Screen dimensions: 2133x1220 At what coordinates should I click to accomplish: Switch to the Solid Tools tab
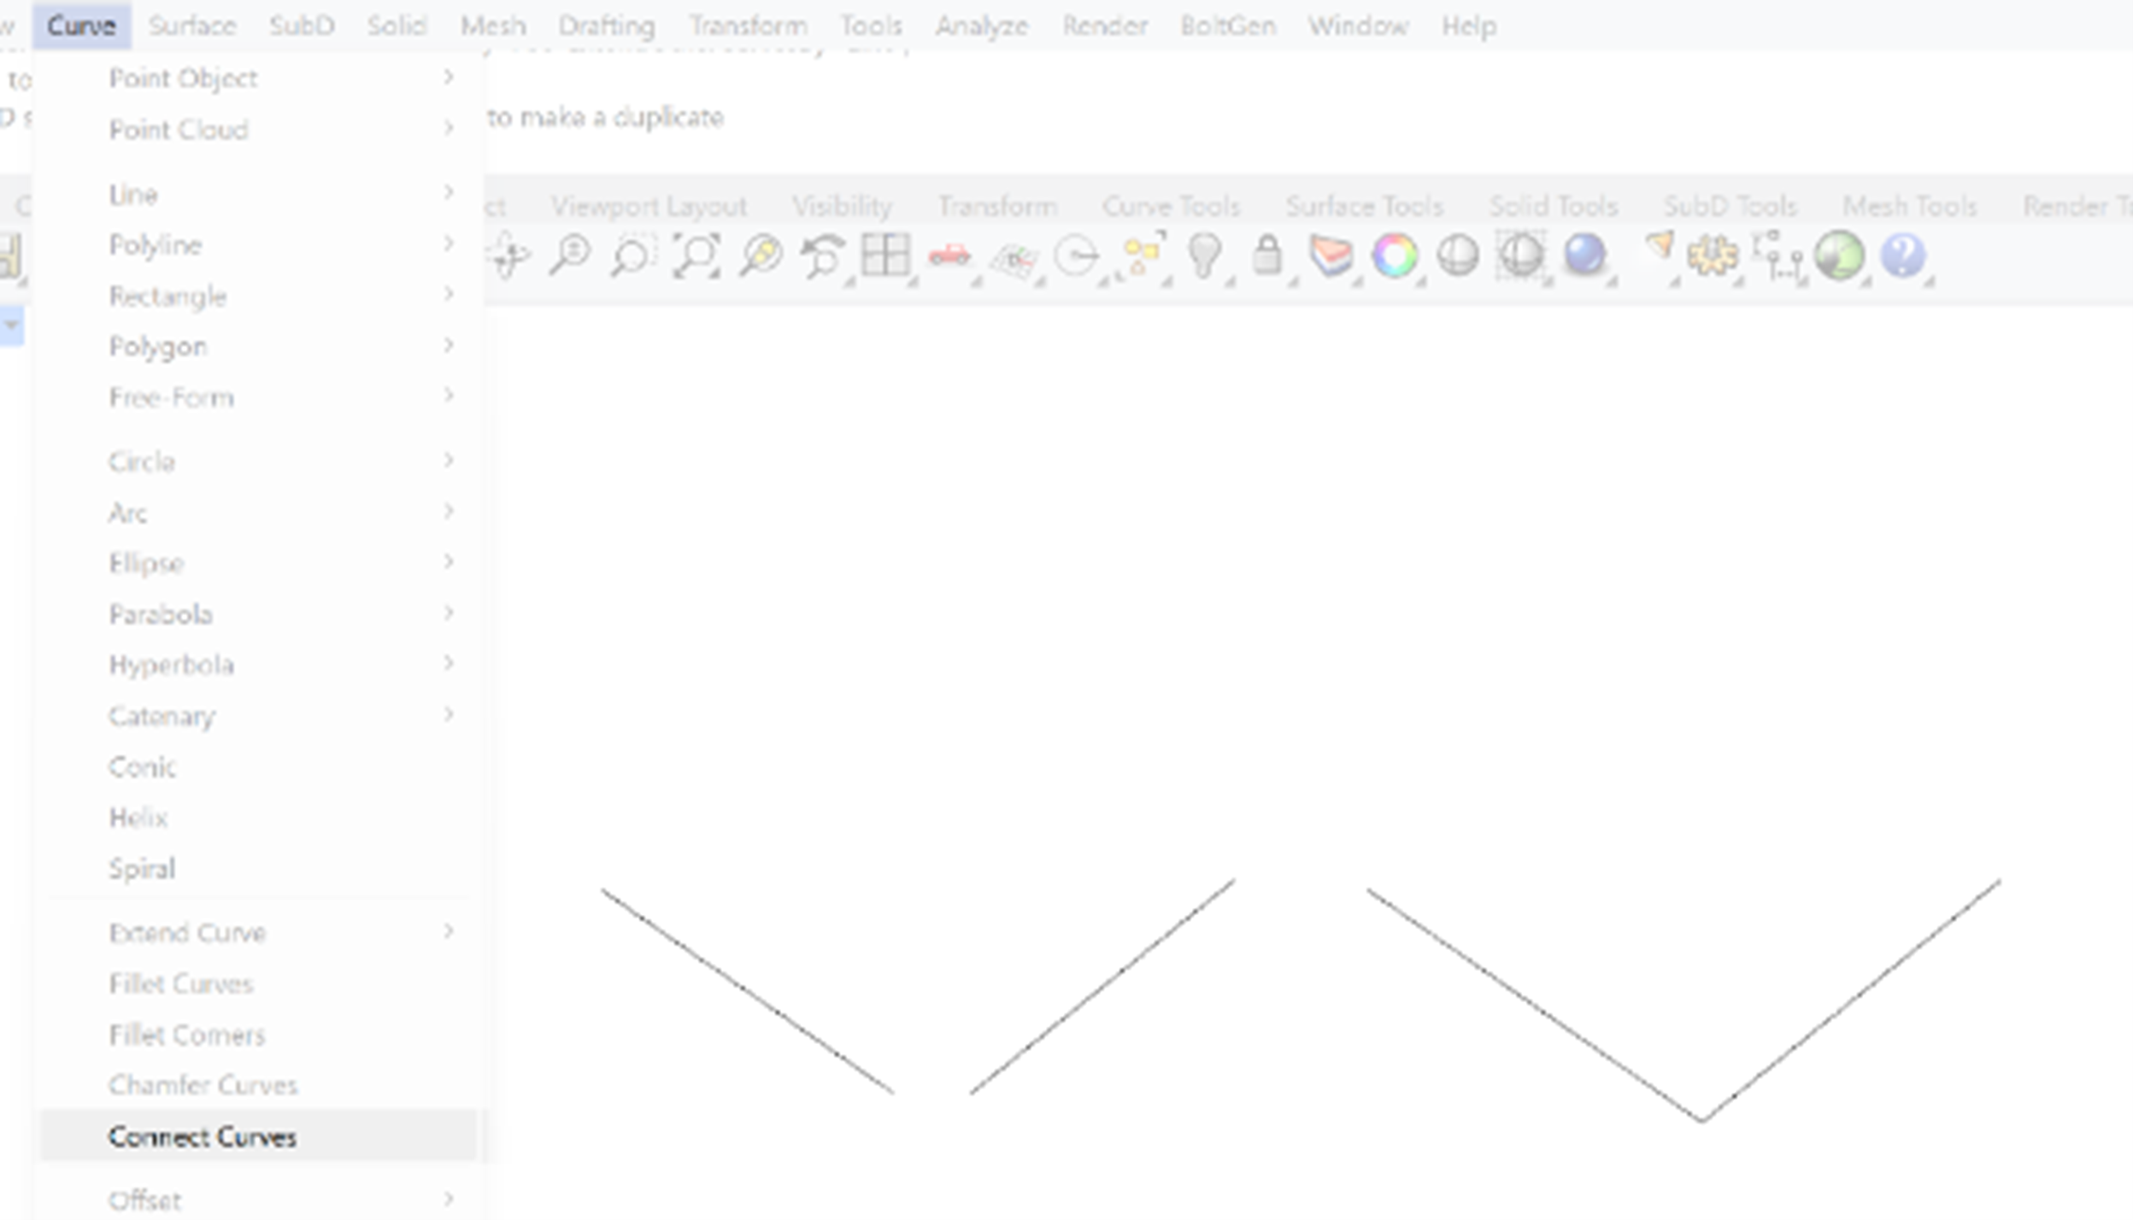(1554, 206)
